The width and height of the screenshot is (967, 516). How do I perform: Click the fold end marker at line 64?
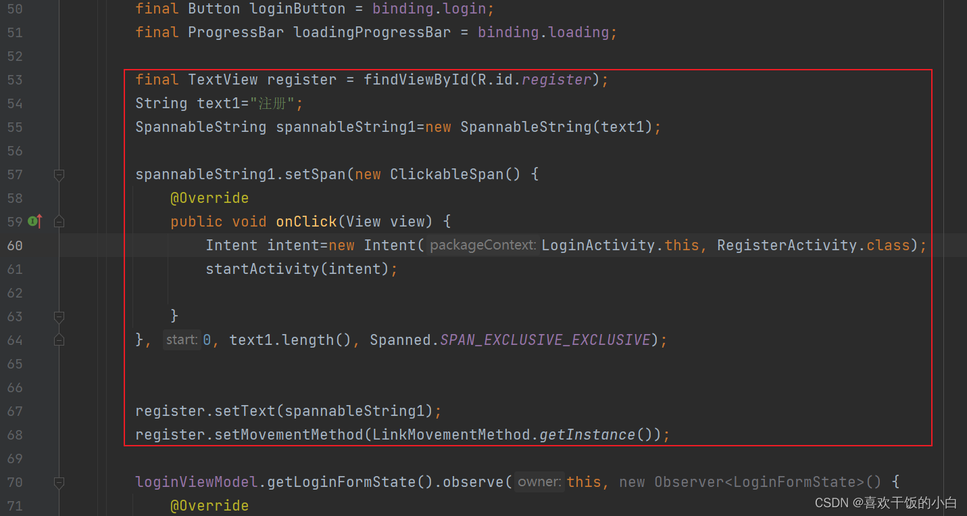(59, 339)
